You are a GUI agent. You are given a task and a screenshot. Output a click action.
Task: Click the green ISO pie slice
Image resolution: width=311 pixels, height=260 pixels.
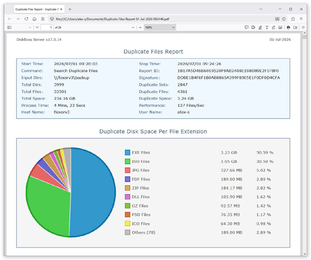click(50, 208)
